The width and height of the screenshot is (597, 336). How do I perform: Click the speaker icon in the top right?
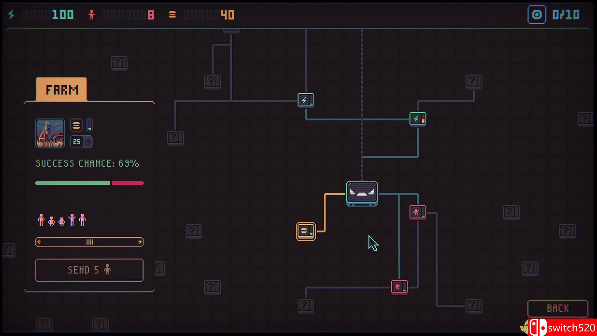tap(537, 14)
